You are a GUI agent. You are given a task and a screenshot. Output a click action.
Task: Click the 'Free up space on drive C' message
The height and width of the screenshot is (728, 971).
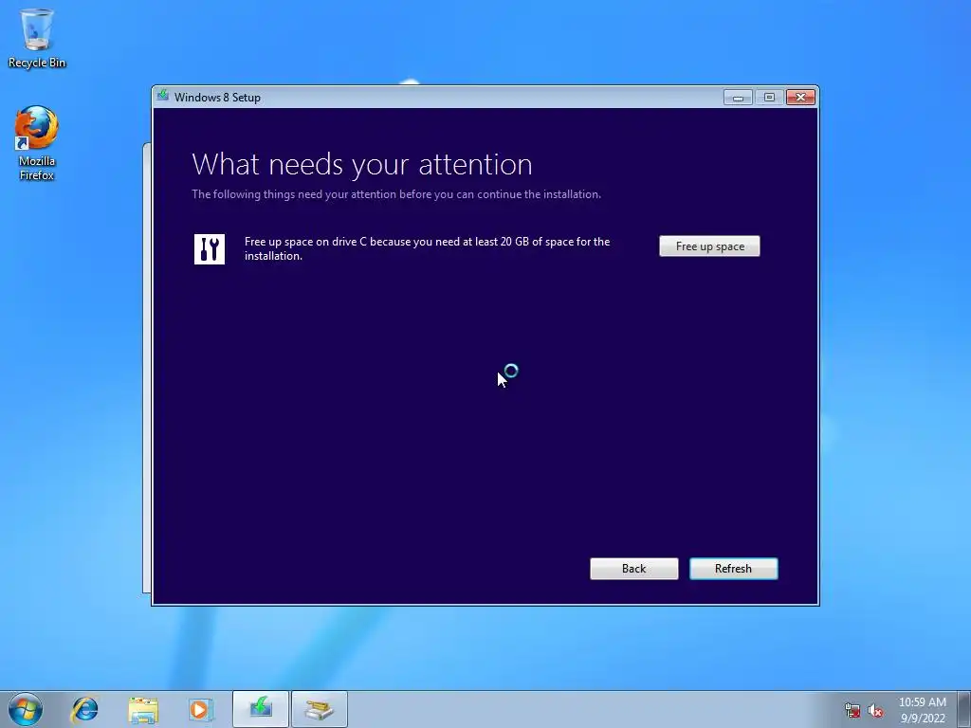[x=427, y=248]
